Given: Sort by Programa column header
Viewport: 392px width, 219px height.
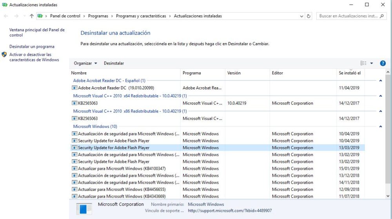Looking at the screenshot, I should (203, 73).
